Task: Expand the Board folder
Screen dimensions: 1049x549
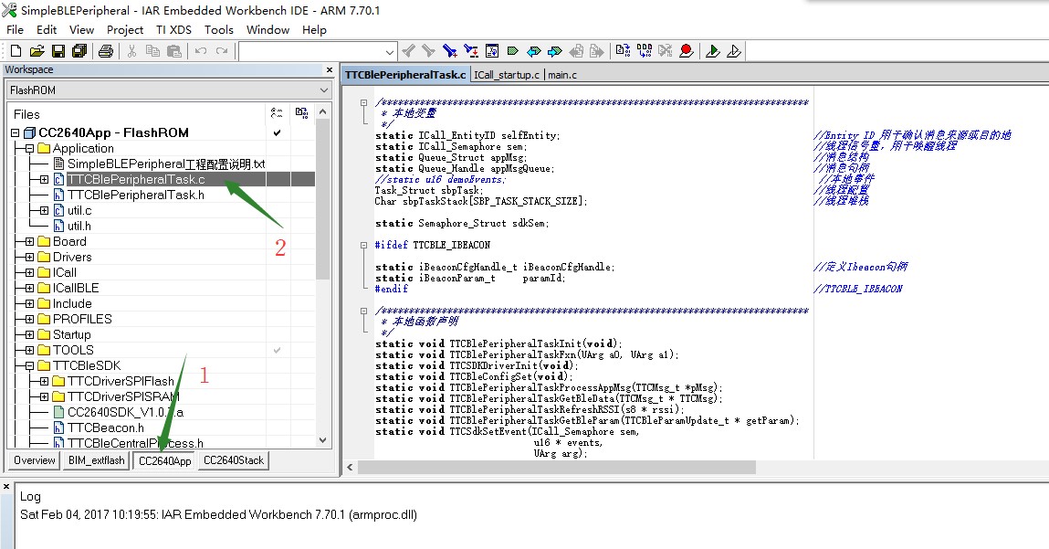Action: pos(29,242)
